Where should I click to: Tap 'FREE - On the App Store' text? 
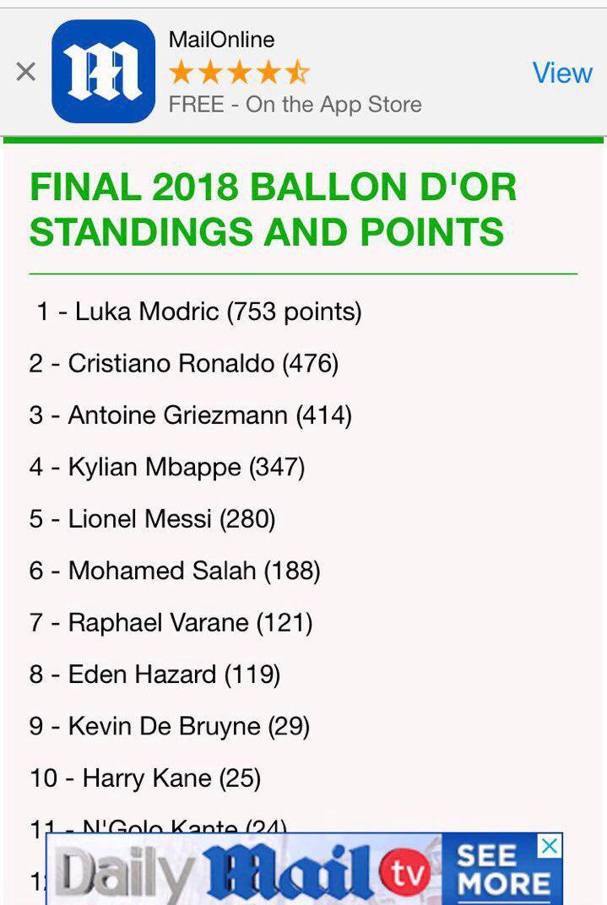[295, 105]
